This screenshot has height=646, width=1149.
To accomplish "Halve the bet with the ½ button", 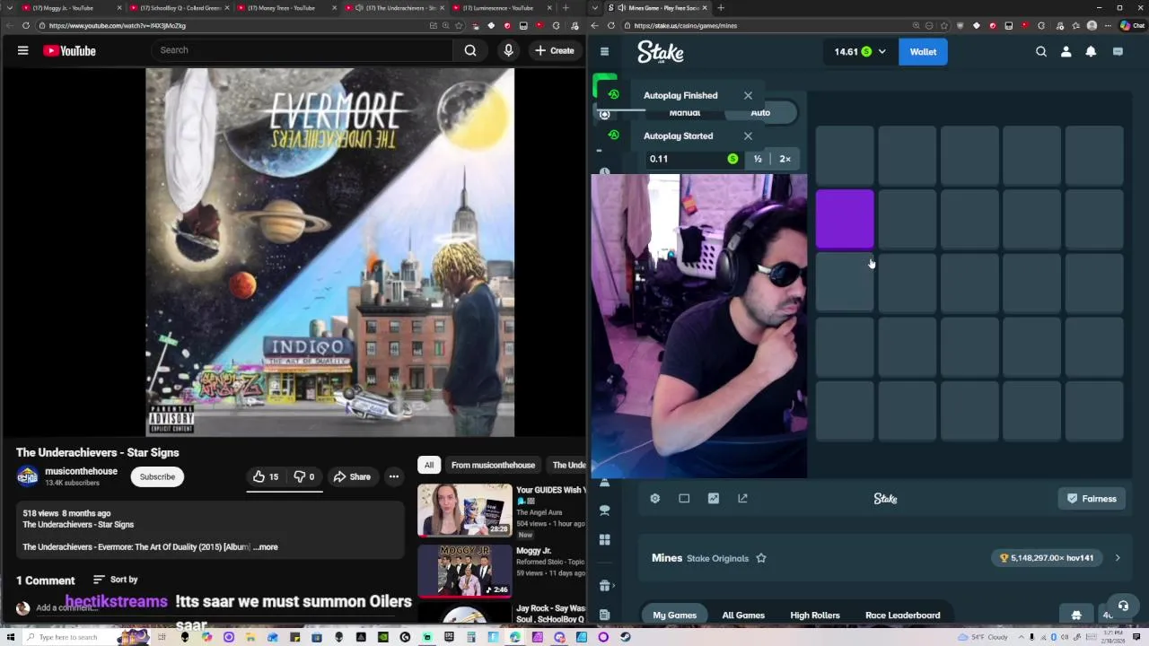I will pyautogui.click(x=758, y=159).
